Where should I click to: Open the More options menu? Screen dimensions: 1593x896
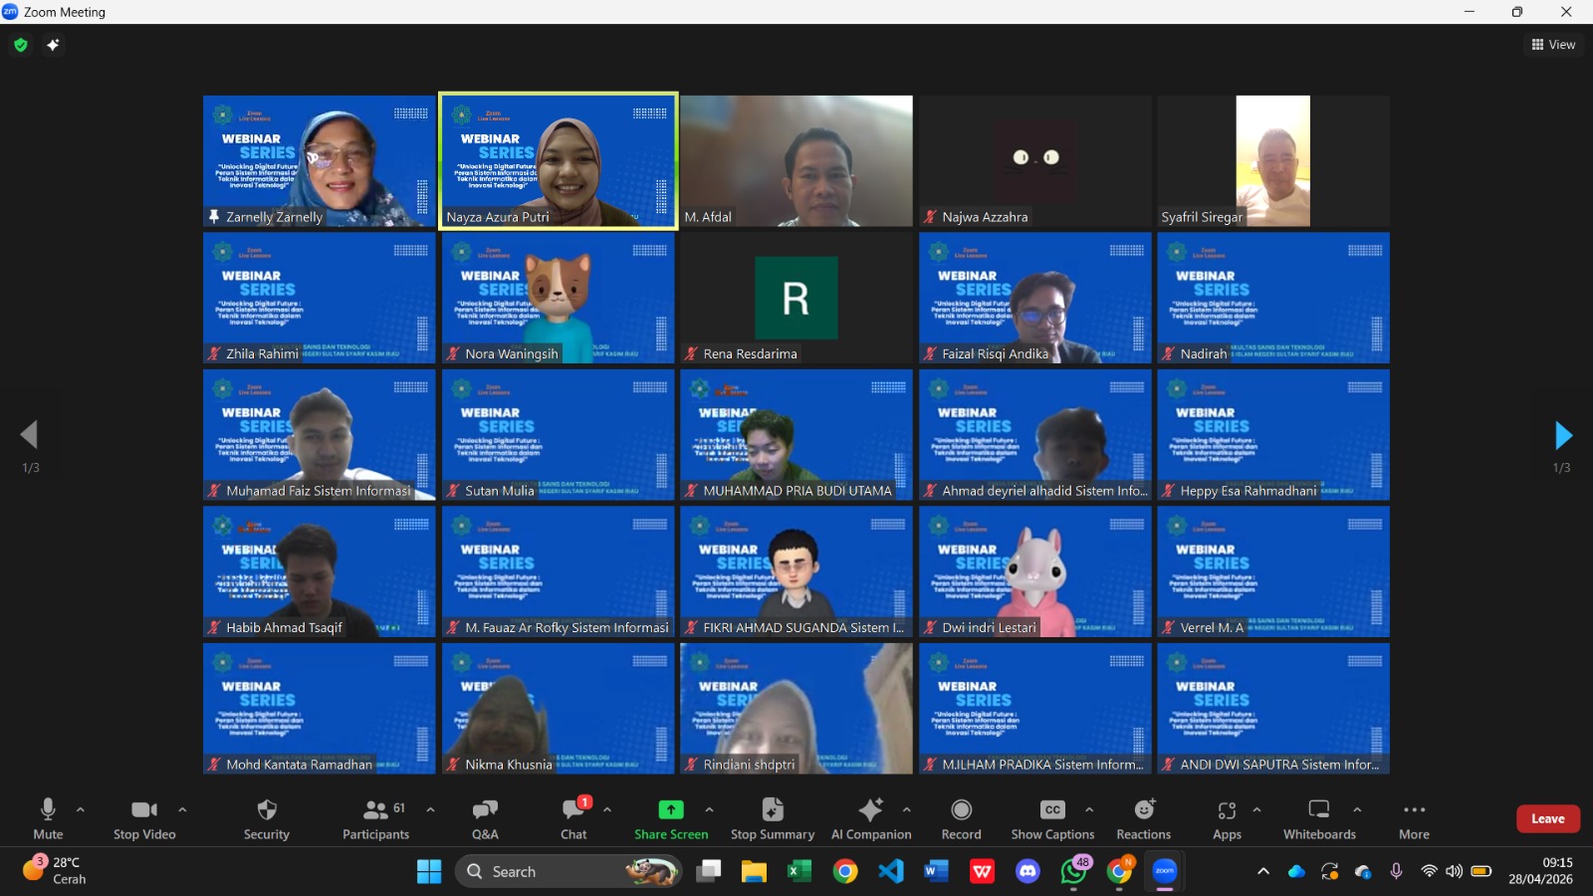[1414, 817]
